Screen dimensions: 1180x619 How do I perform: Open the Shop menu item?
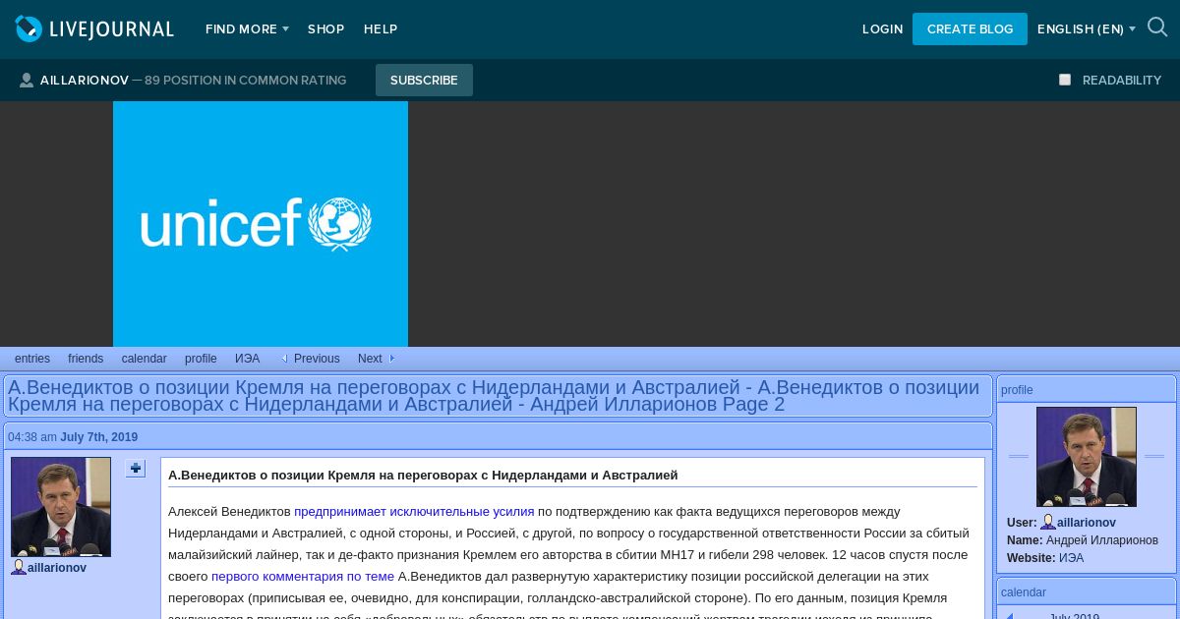tap(325, 29)
